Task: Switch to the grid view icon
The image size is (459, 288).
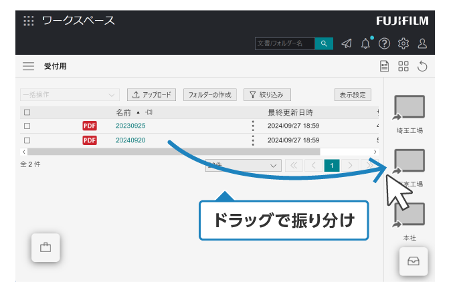Action: pos(403,66)
